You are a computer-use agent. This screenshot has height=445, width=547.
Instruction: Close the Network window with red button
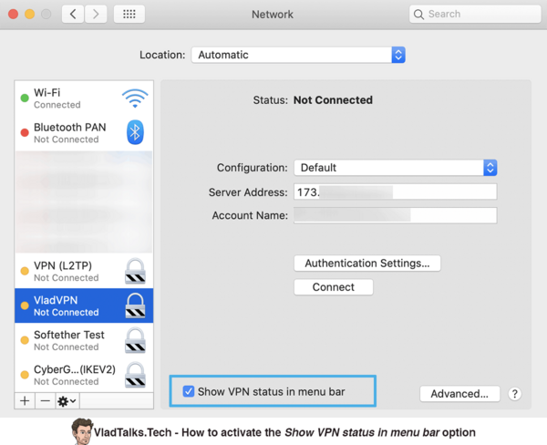(x=14, y=14)
